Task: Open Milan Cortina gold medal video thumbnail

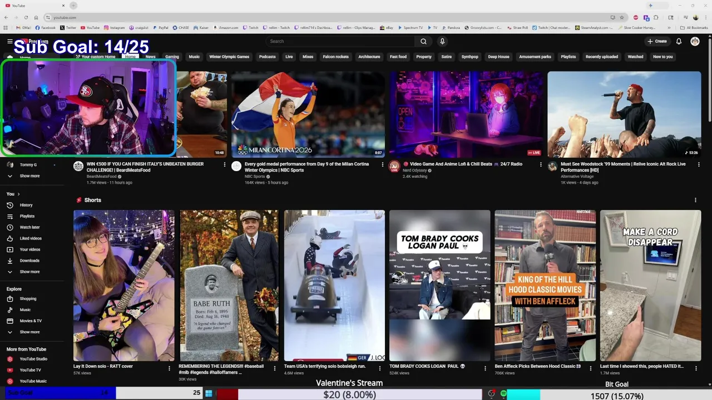Action: tap(308, 114)
